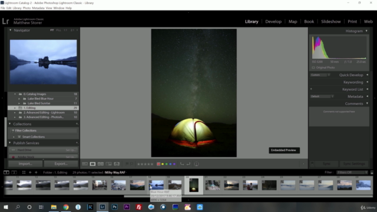
Task: Set Navigator zoom to FIT
Action: pyautogui.click(x=52, y=30)
